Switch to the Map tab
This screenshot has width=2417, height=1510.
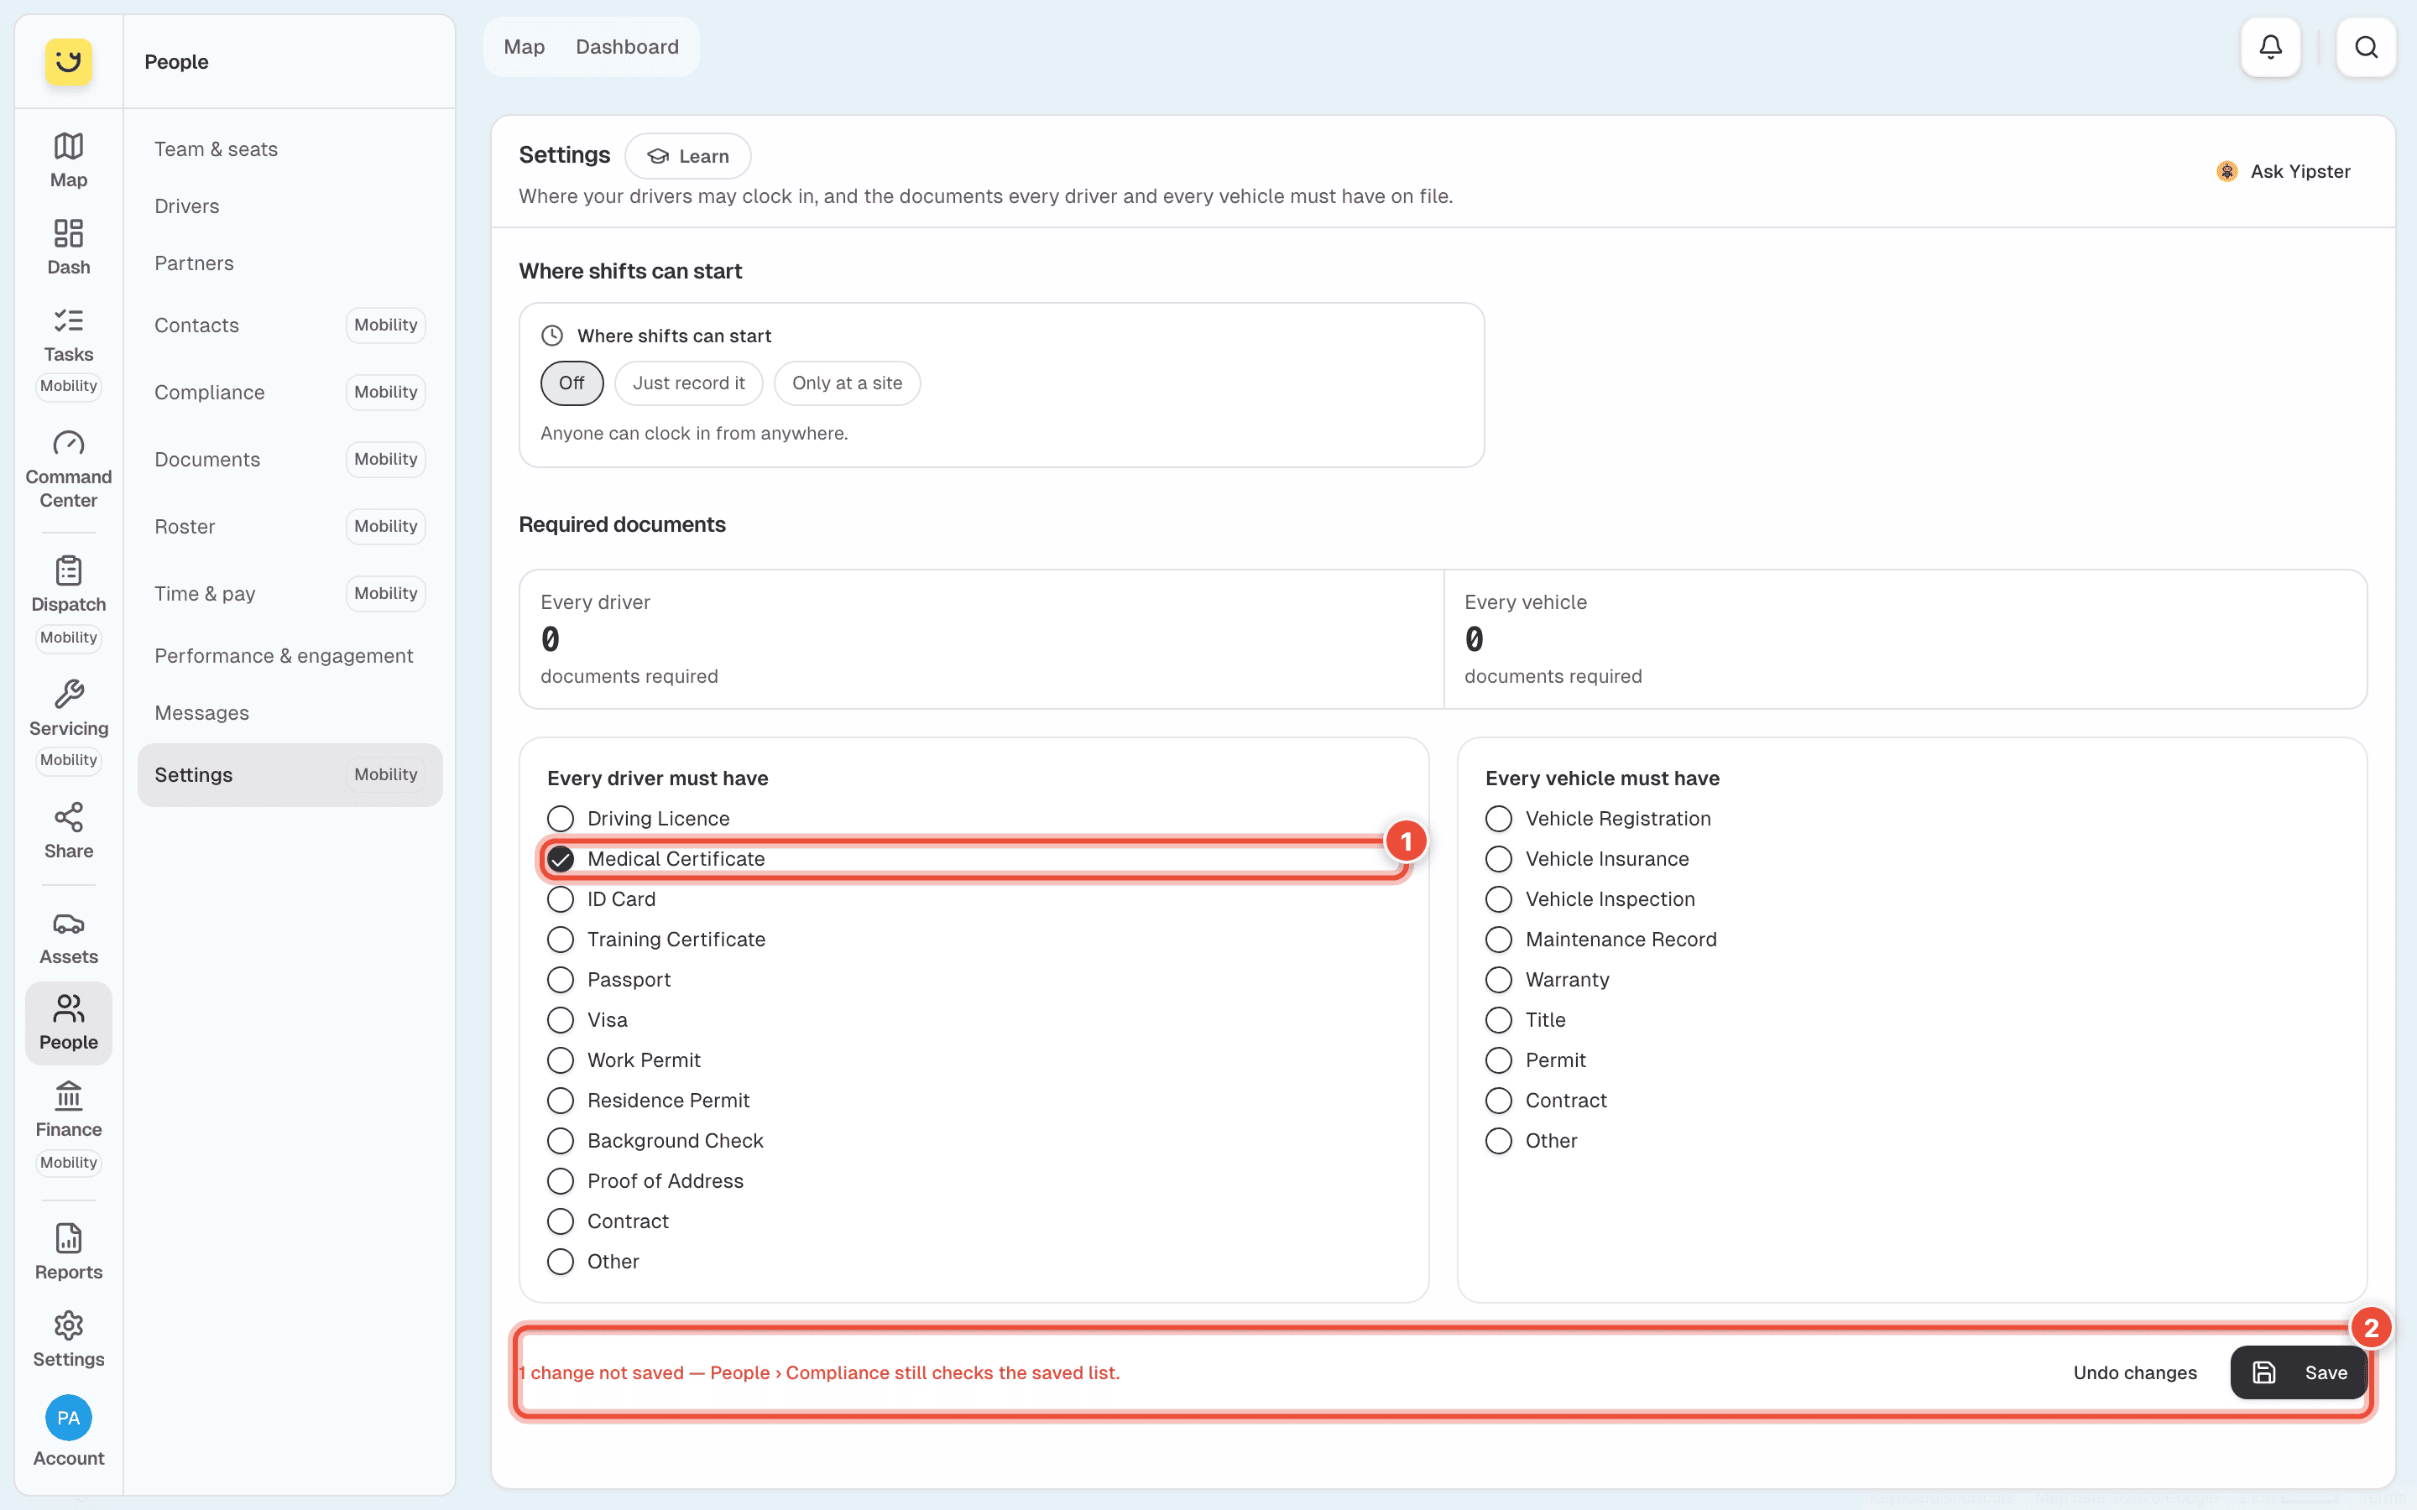(525, 47)
